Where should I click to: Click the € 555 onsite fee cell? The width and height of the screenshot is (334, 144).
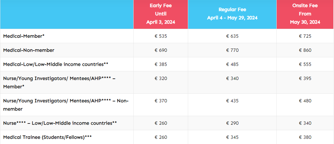click(x=305, y=64)
